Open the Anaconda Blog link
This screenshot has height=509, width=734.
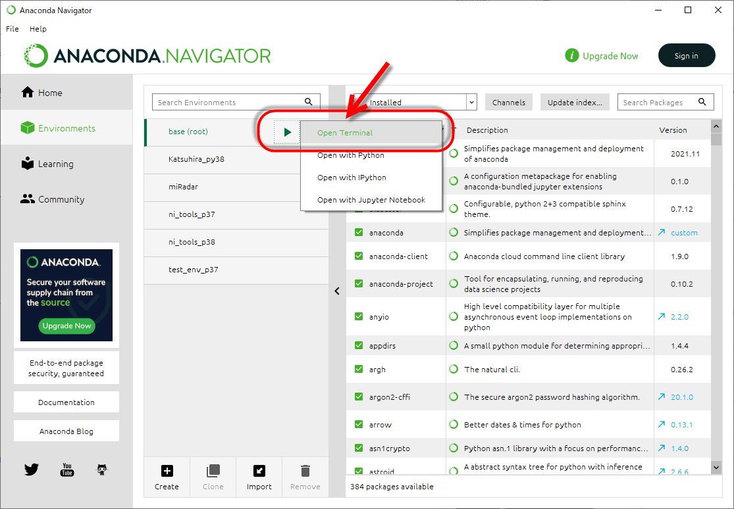[x=66, y=431]
